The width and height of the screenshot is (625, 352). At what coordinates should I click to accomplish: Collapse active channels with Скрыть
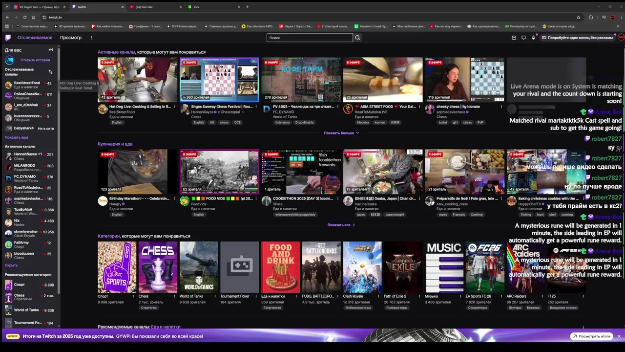(11, 265)
